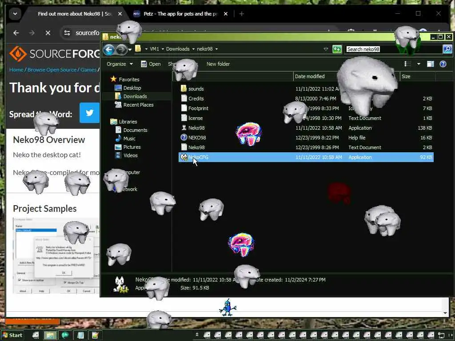The image size is (455, 341).
Task: Select Libraries in the navigation pane
Action: (124, 122)
